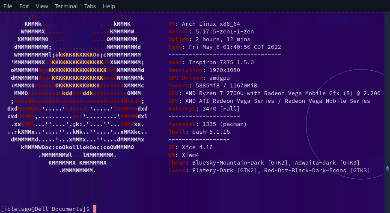Click the Host Inspiron 7375 line
The image size is (390, 213).
tap(211, 63)
